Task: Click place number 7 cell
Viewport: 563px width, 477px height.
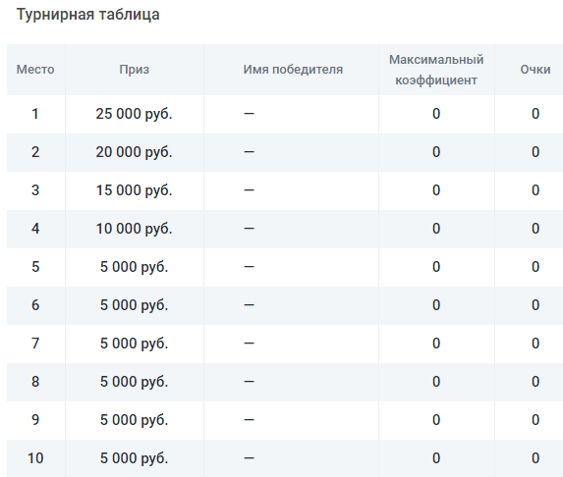Action: (35, 344)
